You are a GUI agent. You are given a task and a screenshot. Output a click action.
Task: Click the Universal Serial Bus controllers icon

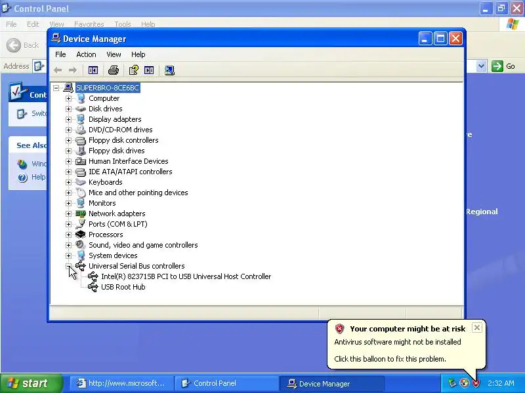coord(81,266)
